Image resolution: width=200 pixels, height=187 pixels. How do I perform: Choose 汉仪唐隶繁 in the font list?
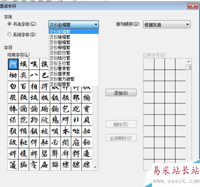(74, 74)
